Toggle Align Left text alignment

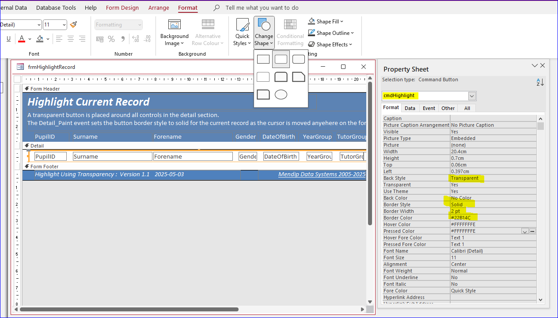pyautogui.click(x=59, y=39)
